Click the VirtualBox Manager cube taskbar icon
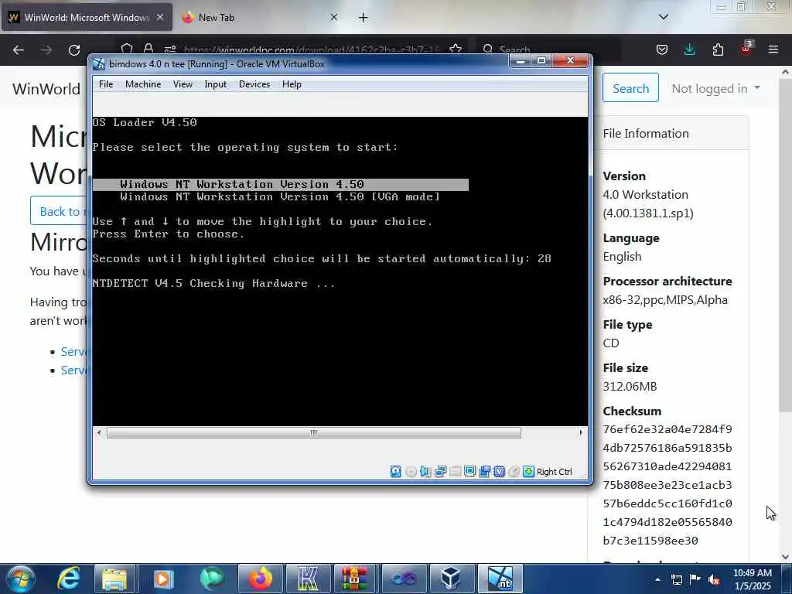This screenshot has height=594, width=792. pos(451,579)
